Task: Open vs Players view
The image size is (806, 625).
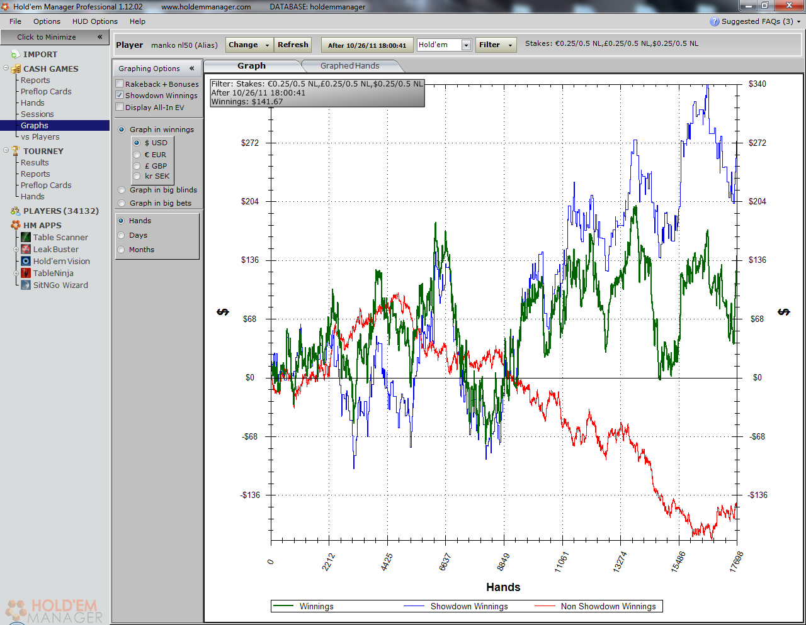Action: pos(40,137)
